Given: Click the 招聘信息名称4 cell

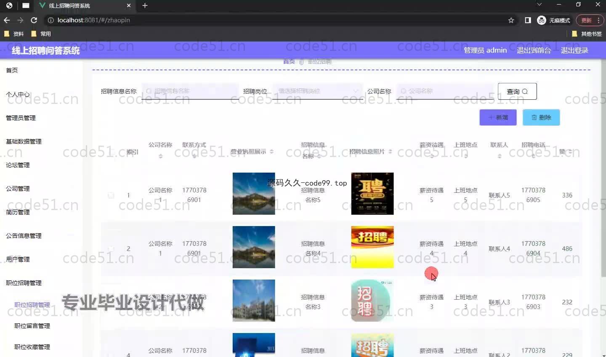Looking at the screenshot, I should [x=313, y=248].
